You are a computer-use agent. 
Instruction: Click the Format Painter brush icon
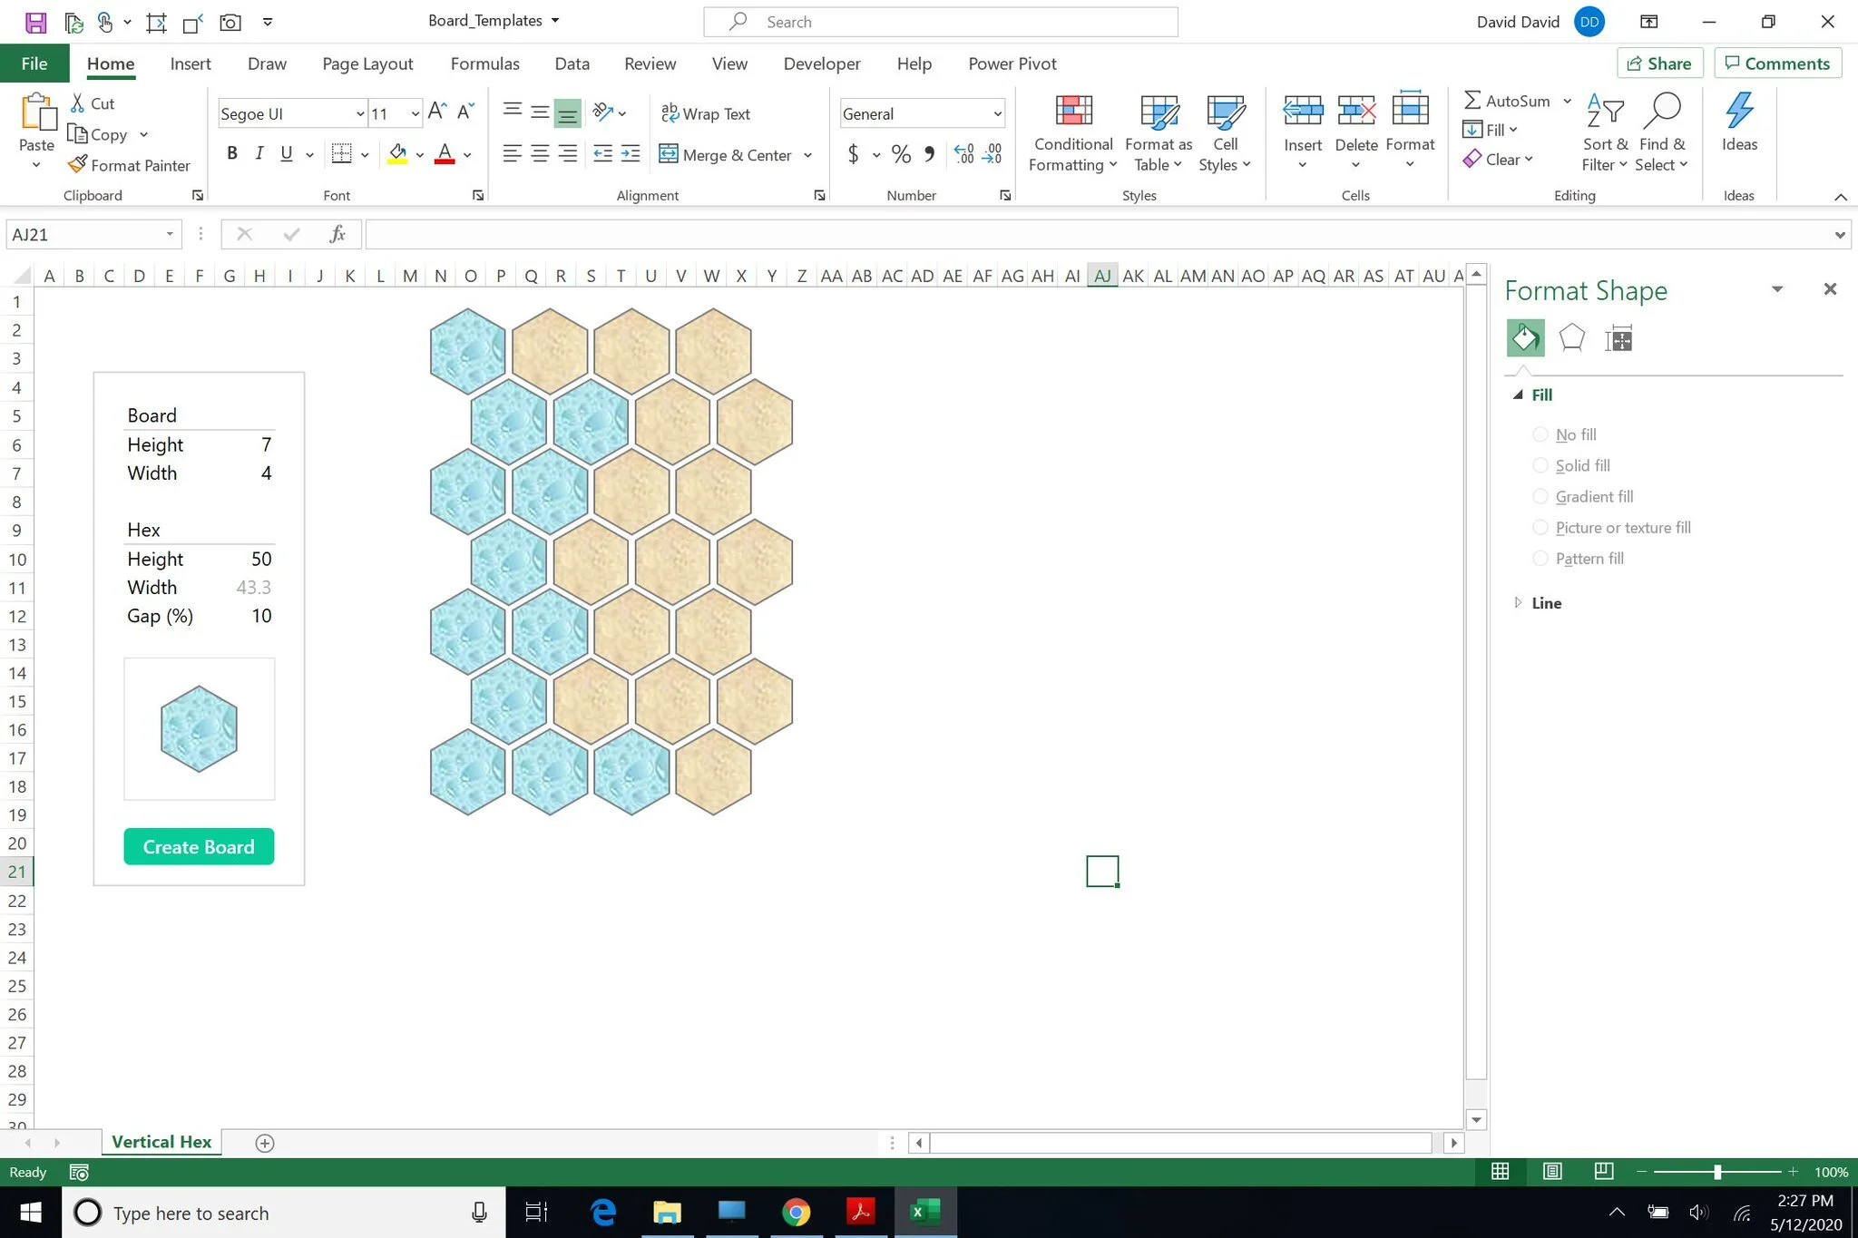(78, 165)
